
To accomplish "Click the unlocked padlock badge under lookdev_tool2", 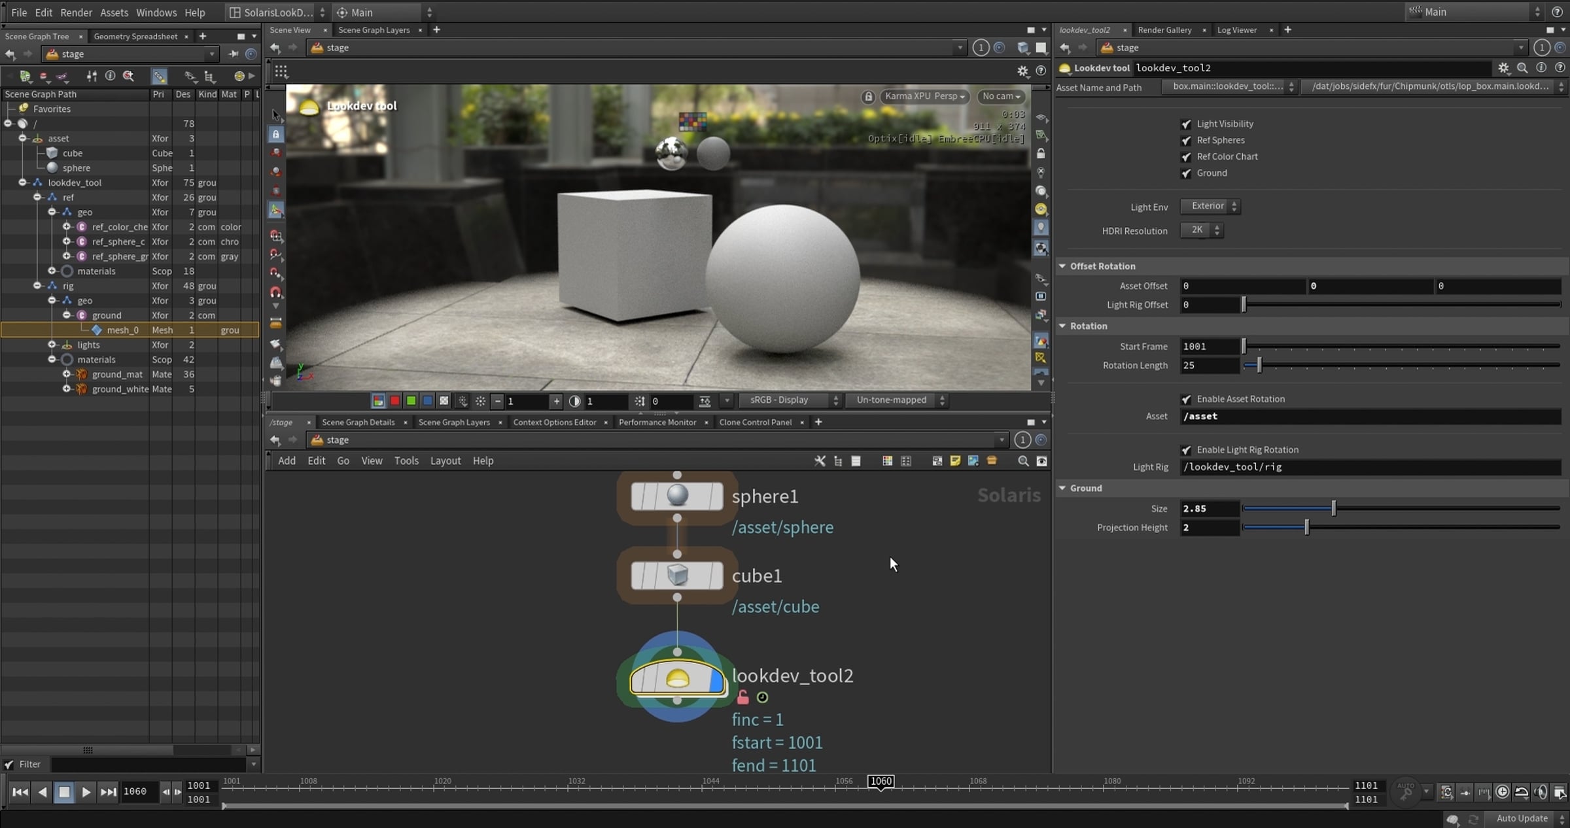I will (x=742, y=697).
